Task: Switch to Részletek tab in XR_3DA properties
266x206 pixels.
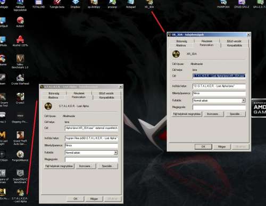Action: coord(207,41)
